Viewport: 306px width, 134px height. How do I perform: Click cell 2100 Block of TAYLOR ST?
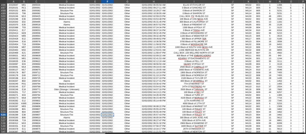(194, 78)
